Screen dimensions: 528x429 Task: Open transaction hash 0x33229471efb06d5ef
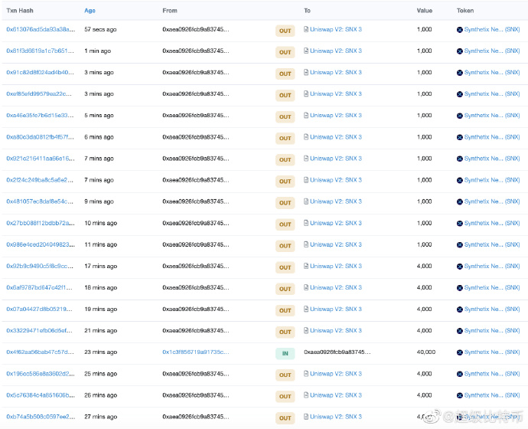point(40,331)
